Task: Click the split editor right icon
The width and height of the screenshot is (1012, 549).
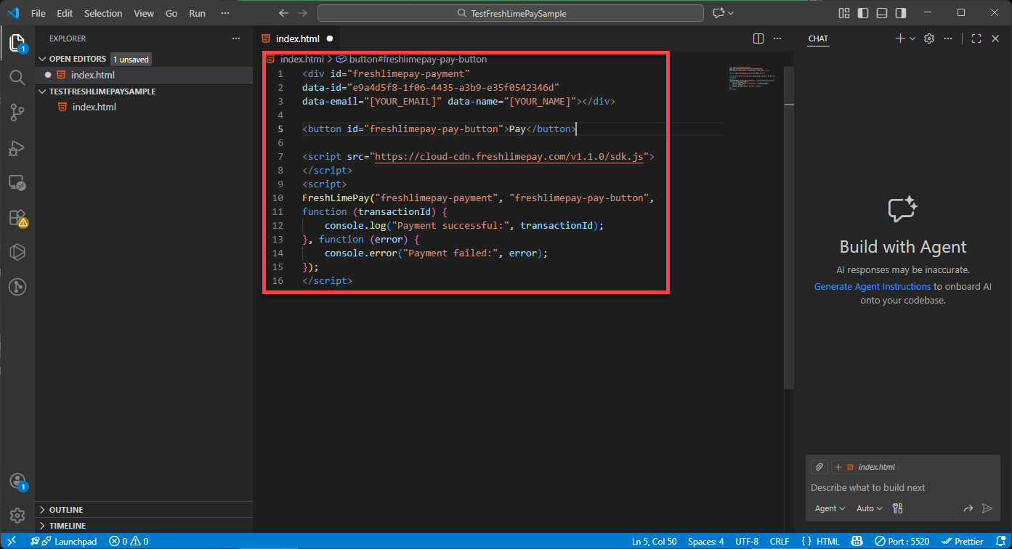Action: 758,38
